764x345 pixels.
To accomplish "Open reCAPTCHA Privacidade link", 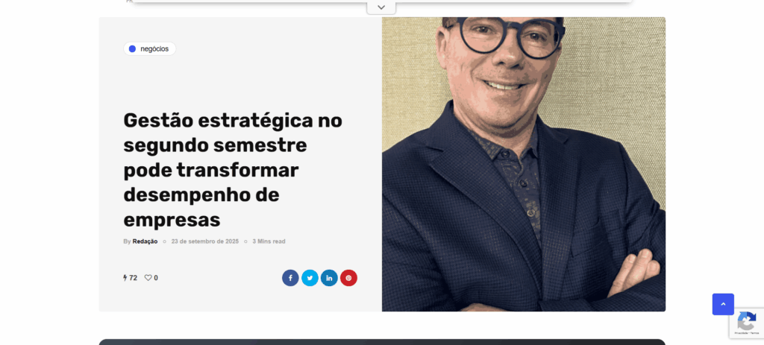I will [742, 333].
